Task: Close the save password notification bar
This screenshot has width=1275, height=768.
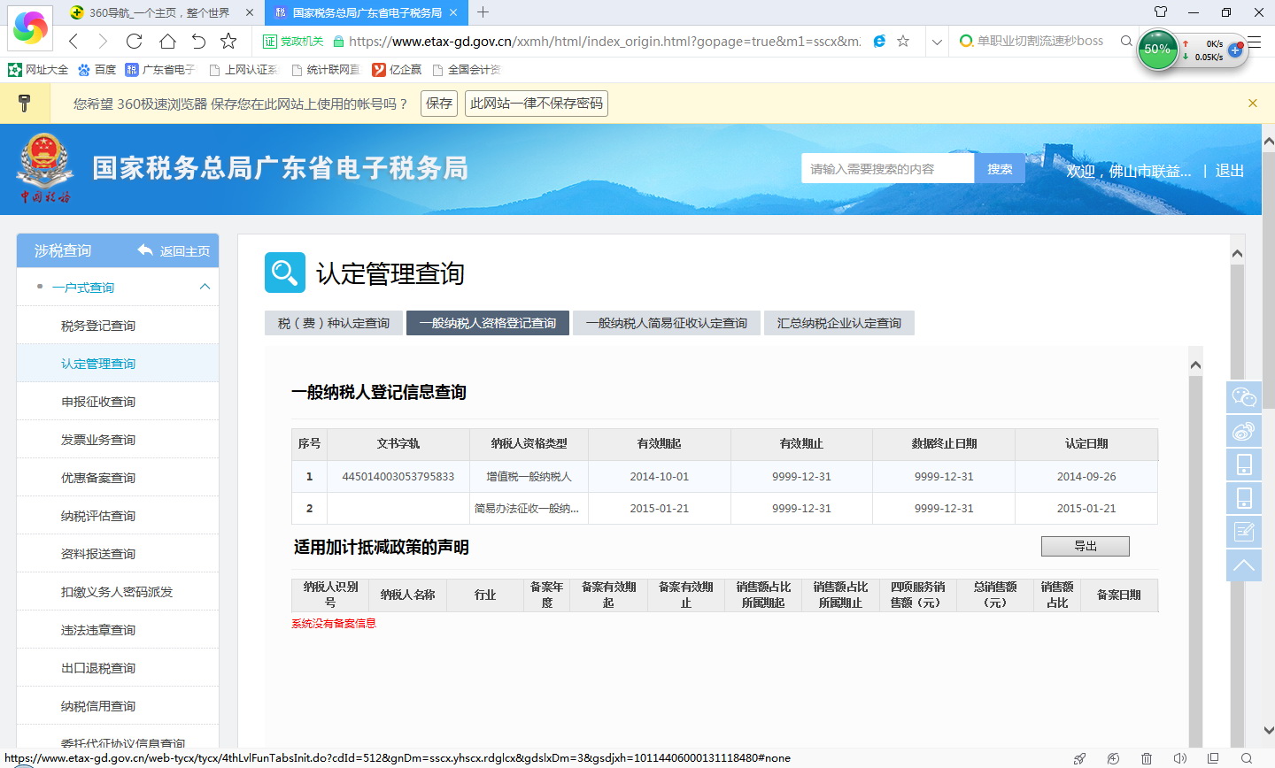Action: (1253, 104)
